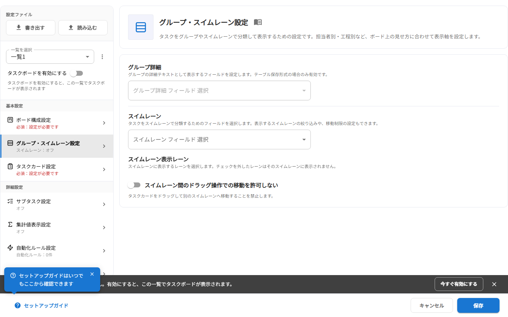Screen dimensions: 508x317
Task: Click the upload icon in 読み込む
Action: tap(71, 27)
